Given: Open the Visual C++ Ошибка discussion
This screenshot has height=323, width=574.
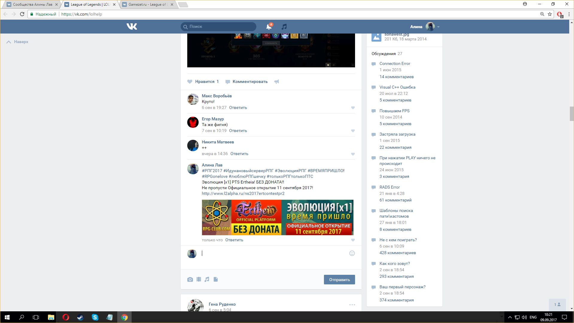Looking at the screenshot, I should click(397, 87).
